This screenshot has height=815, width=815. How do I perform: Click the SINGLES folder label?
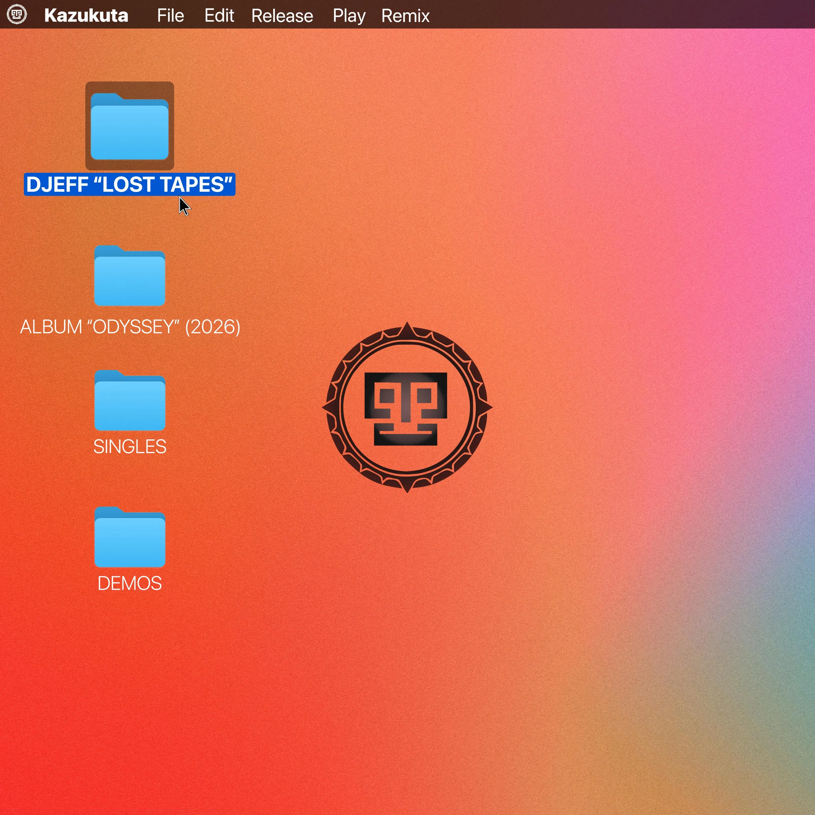130,447
